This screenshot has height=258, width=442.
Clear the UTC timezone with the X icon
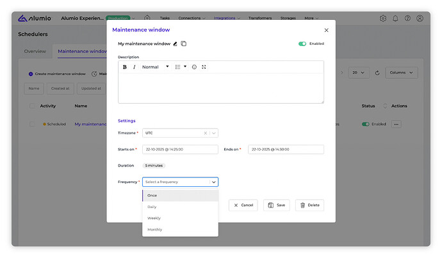tap(205, 133)
